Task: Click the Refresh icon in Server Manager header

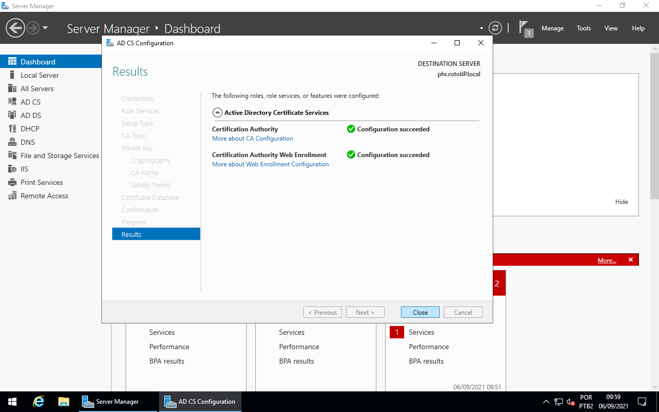Action: [x=495, y=28]
